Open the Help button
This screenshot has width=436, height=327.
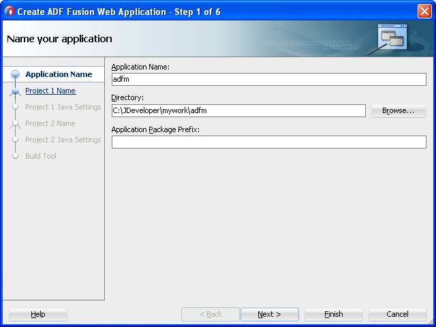pos(38,314)
